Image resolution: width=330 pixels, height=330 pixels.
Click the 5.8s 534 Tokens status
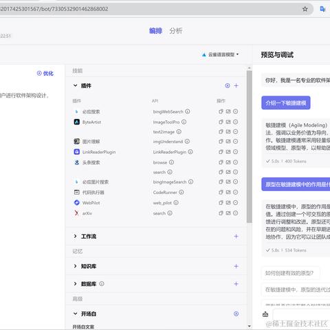coord(286,250)
